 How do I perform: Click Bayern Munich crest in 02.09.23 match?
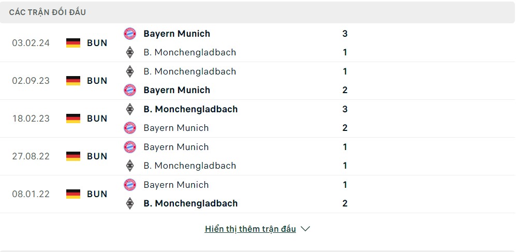coord(130,90)
